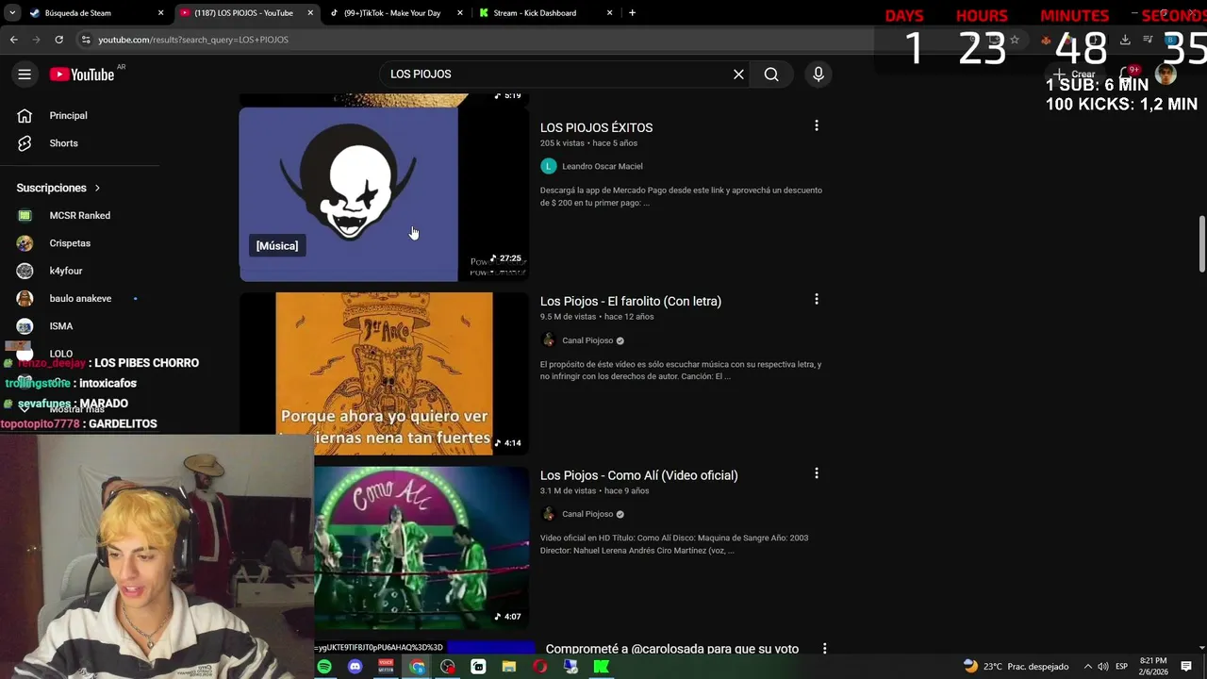Viewport: 1207px width, 679px height.
Task: Switch to the TikTok Make Your Day tab
Action: point(394,13)
